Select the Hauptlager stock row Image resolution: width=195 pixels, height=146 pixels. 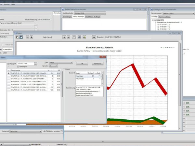(x=88, y=76)
